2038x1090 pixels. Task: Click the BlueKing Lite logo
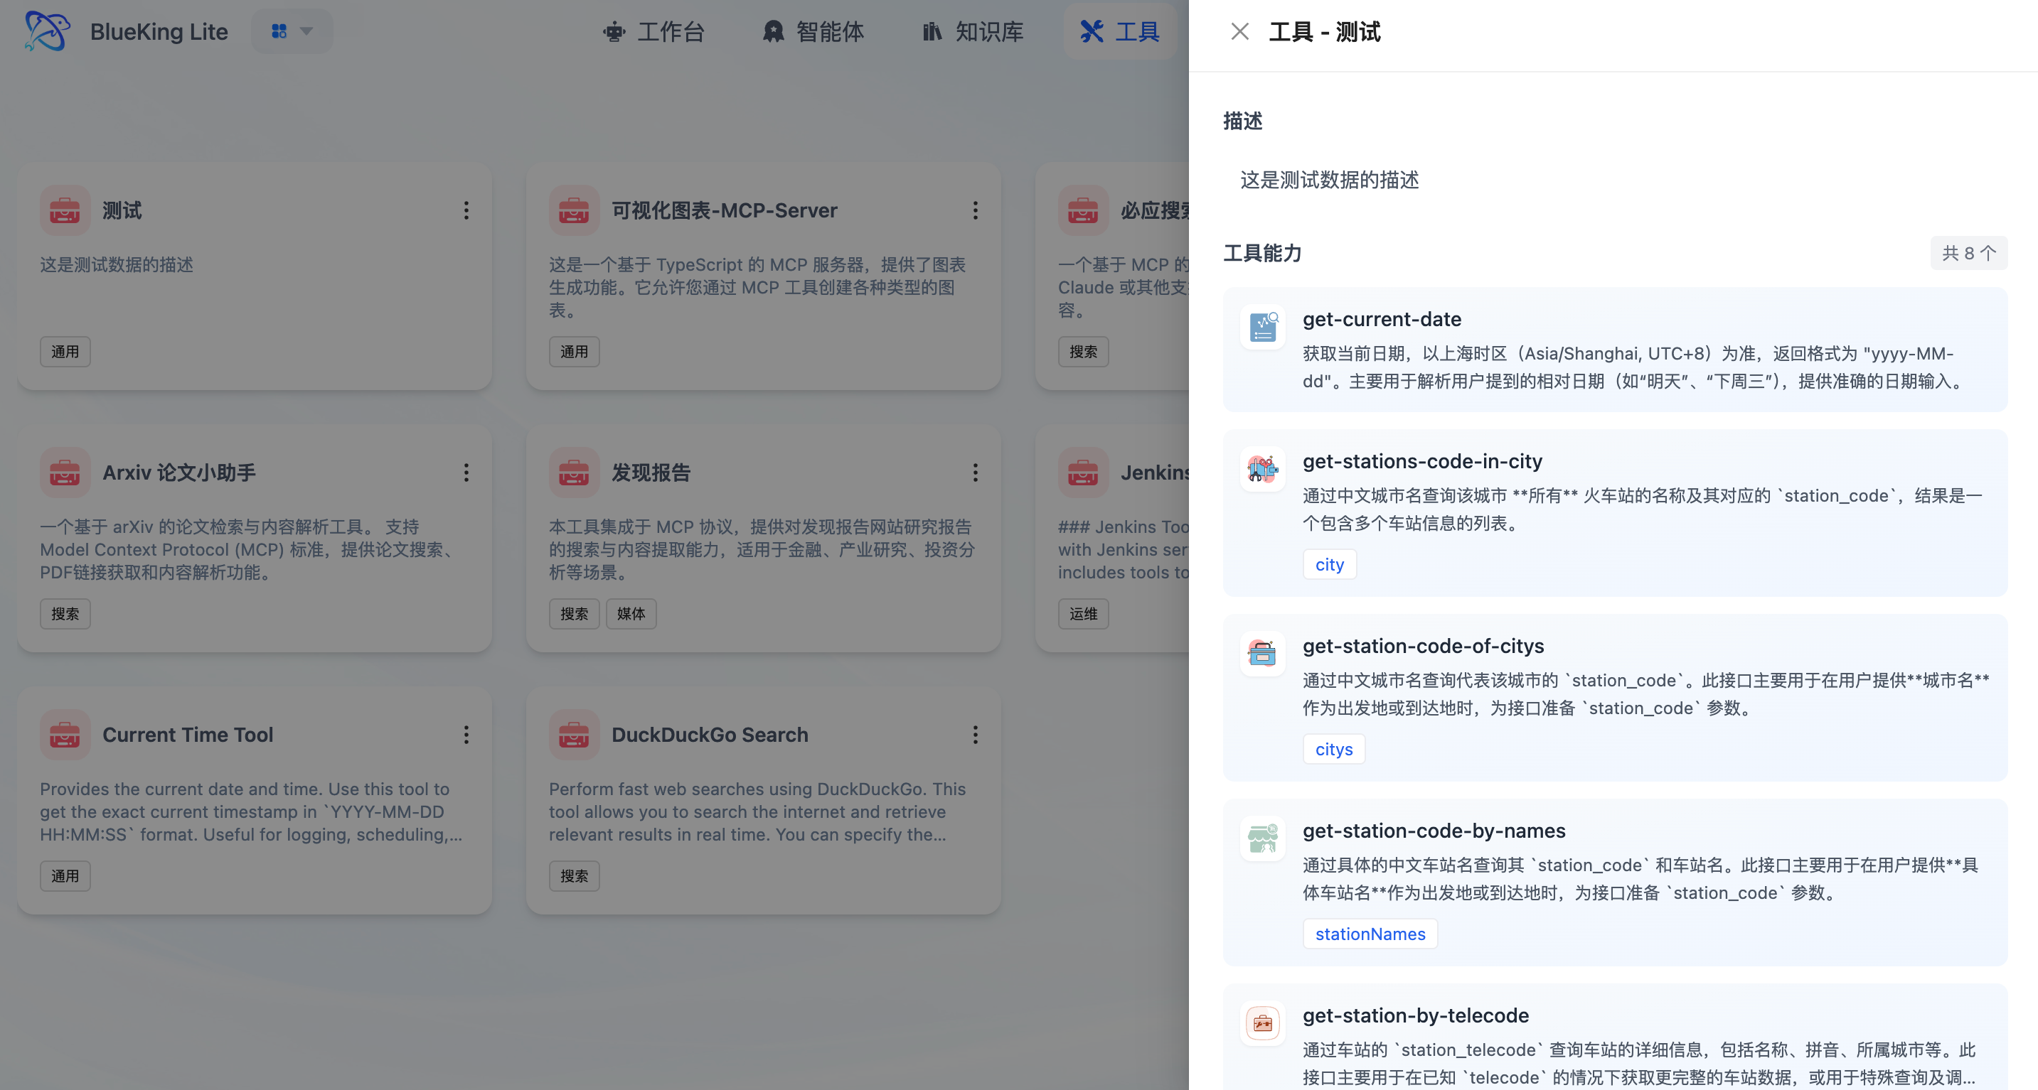point(48,31)
